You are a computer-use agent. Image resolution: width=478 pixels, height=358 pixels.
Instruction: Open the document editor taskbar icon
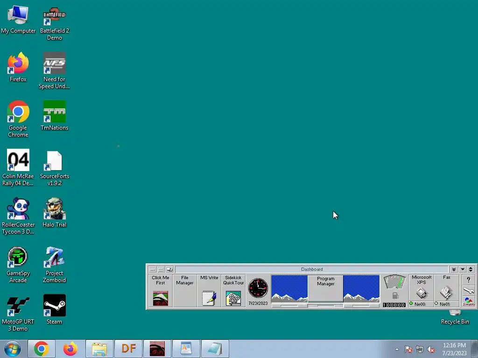[x=186, y=349]
